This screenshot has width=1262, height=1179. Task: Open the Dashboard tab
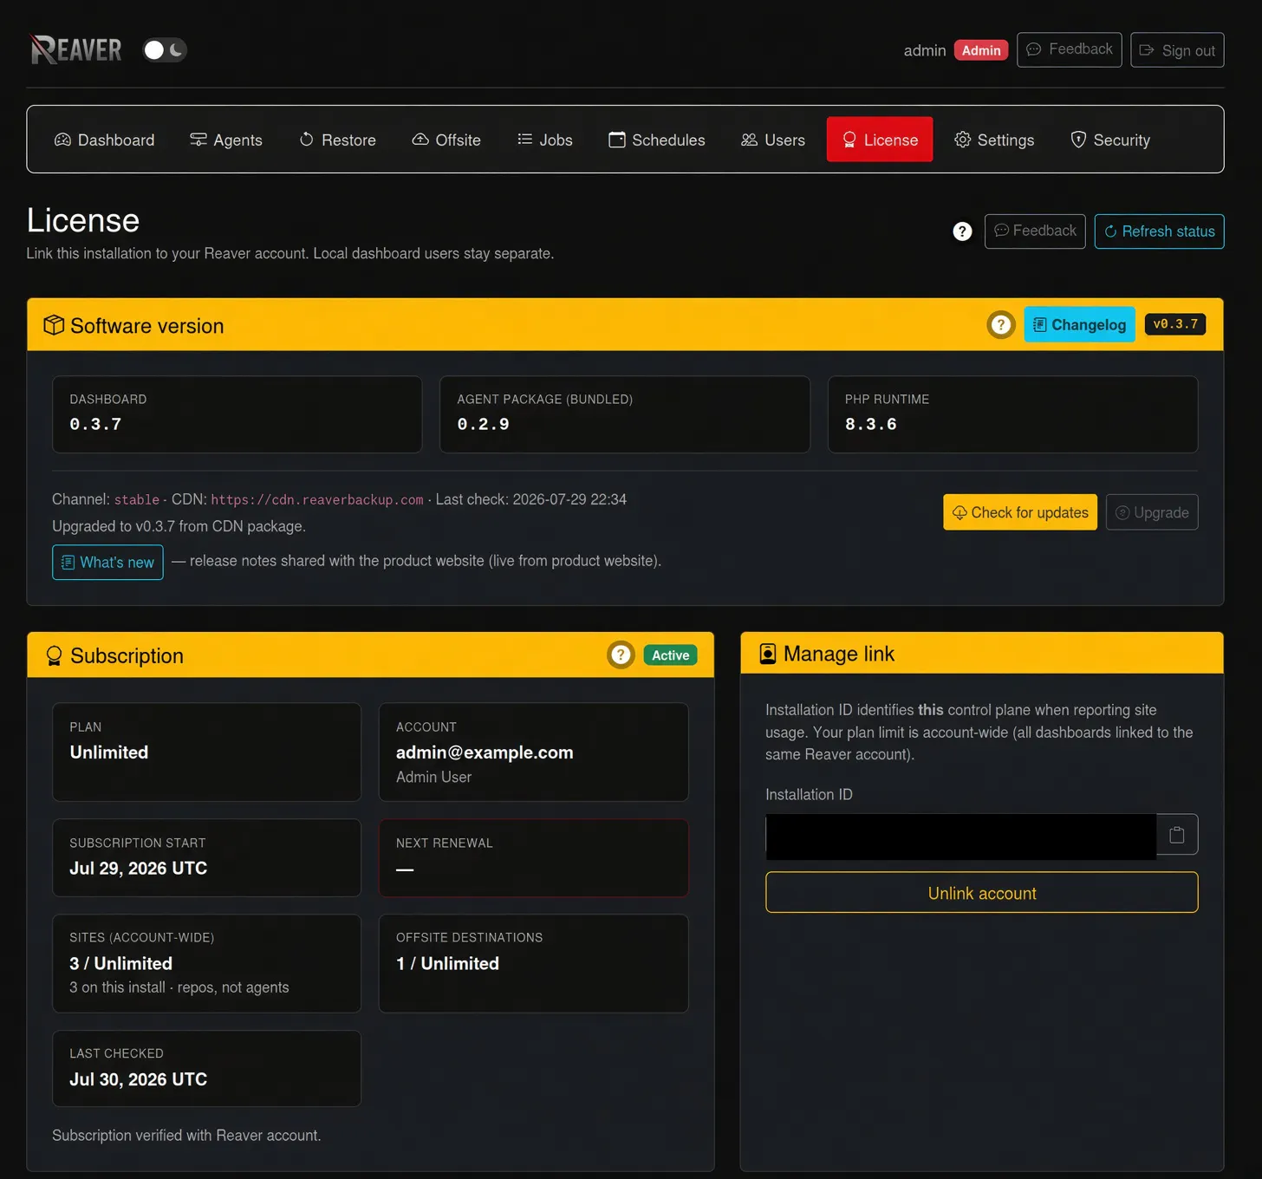coord(104,140)
